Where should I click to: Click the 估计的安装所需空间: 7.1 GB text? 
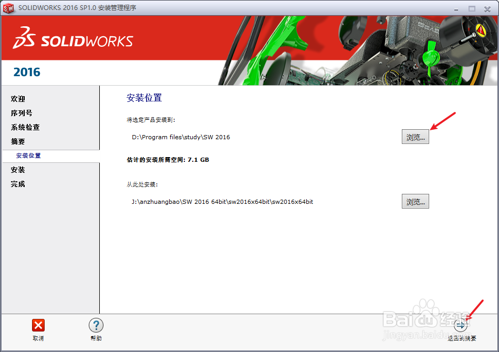pyautogui.click(x=168, y=160)
